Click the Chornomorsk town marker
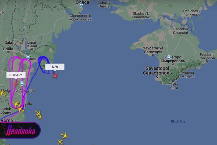Viewport: 217px width, 145px height. (x=80, y=13)
